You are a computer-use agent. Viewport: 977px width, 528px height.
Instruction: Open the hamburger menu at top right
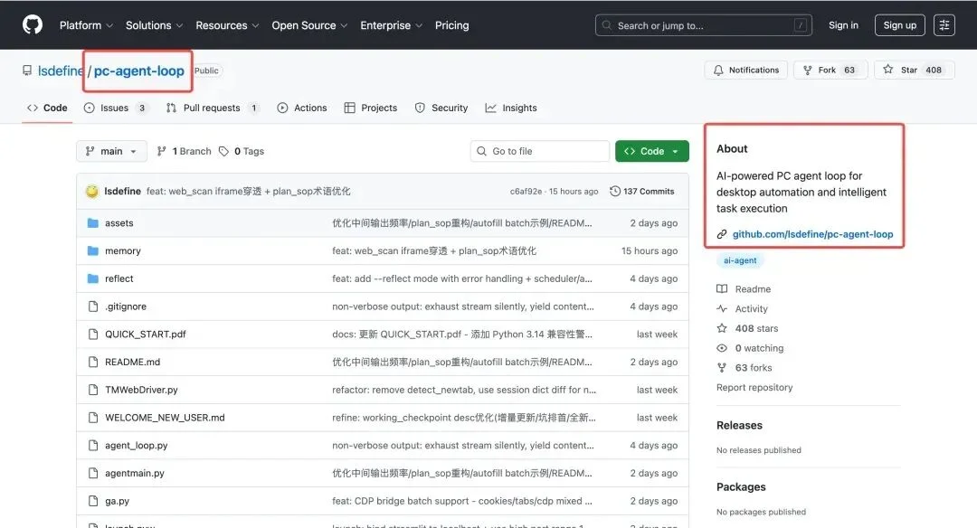944,24
